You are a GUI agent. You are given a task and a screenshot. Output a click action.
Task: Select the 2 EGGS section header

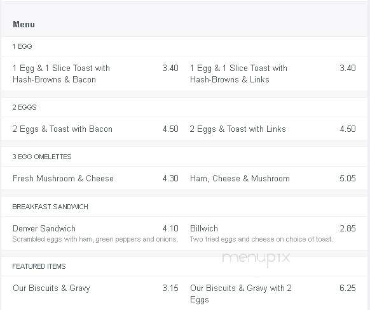(24, 107)
